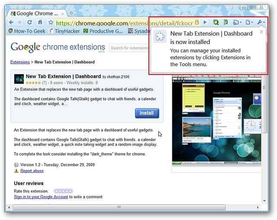Click the green document extension icon
The width and height of the screenshot is (277, 220).
pos(225,22)
